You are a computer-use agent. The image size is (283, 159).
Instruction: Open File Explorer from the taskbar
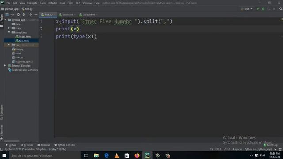(x=96, y=155)
